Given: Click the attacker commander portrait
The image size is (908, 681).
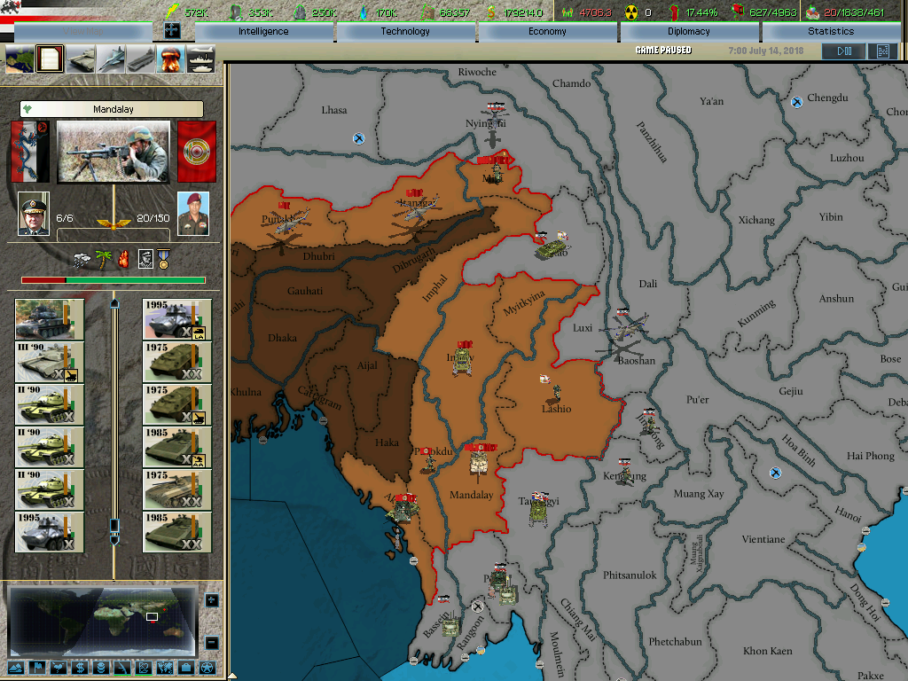Looking at the screenshot, I should tap(34, 214).
